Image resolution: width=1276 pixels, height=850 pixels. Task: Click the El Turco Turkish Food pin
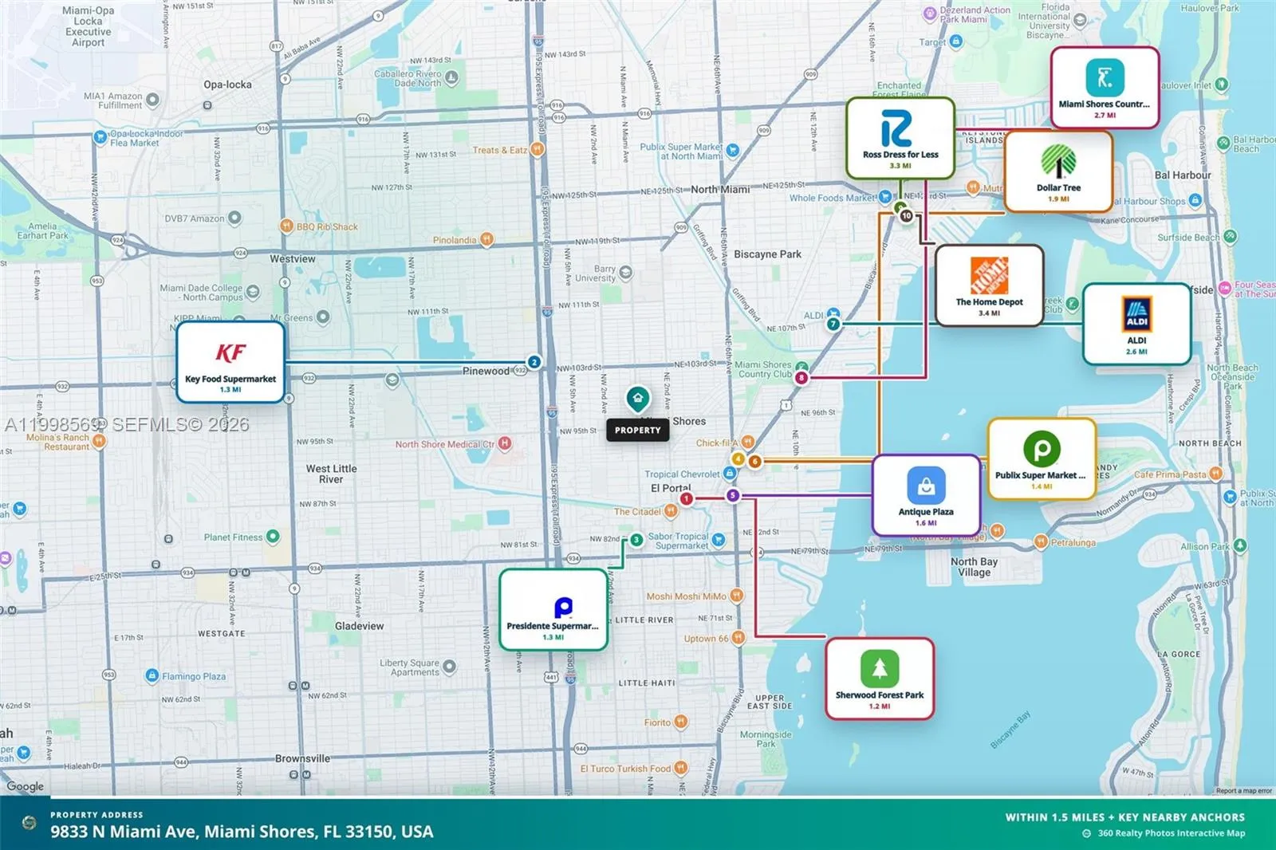680,768
